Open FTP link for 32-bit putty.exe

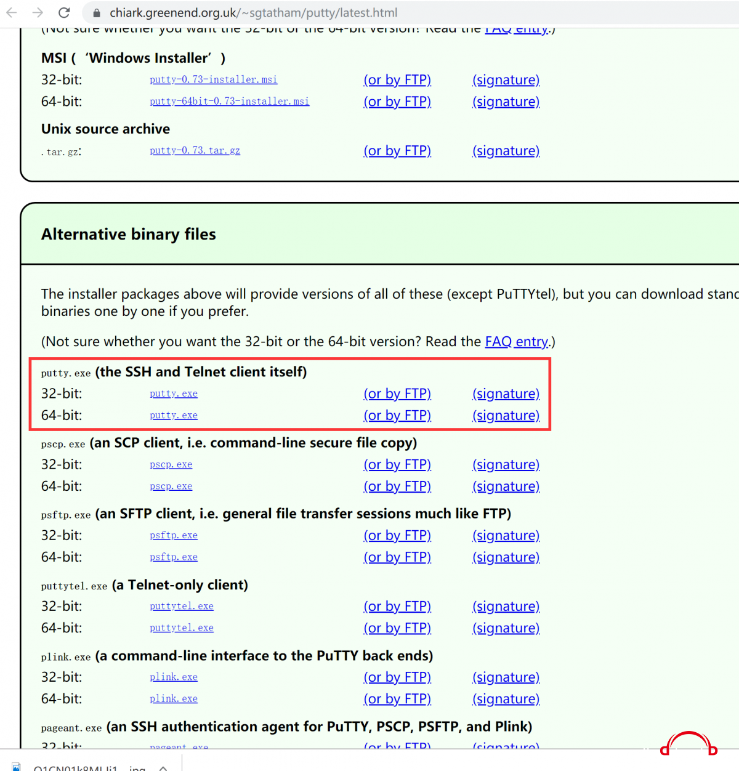(397, 394)
